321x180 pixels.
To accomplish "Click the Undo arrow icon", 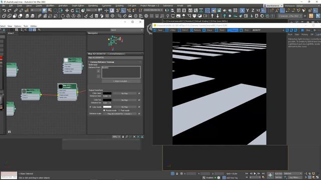I will pyautogui.click(x=4, y=10).
